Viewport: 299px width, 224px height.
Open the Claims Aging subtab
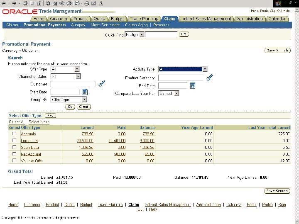[136, 25]
